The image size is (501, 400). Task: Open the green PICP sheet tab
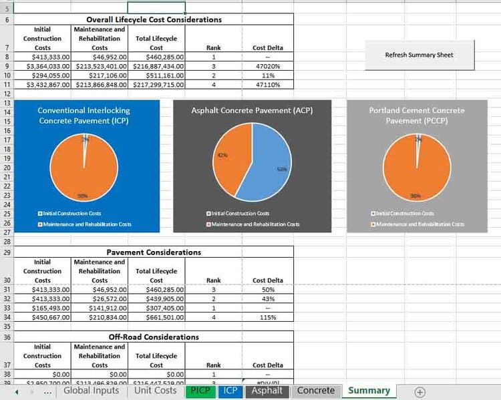pyautogui.click(x=200, y=391)
